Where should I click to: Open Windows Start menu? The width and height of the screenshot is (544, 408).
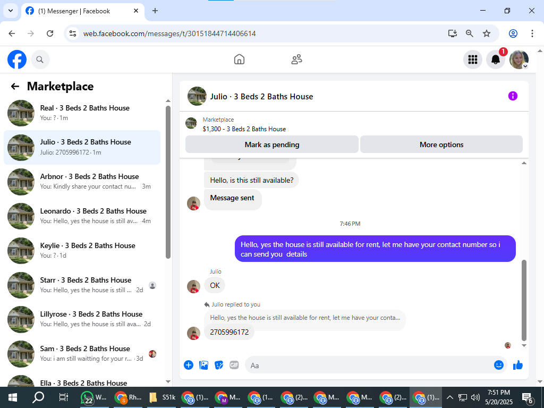click(x=13, y=397)
